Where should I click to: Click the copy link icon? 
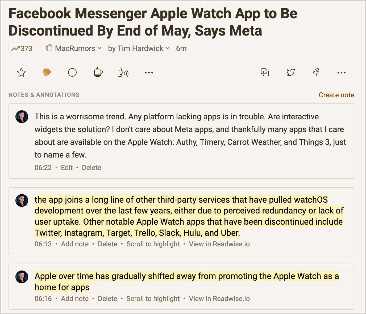tap(265, 72)
